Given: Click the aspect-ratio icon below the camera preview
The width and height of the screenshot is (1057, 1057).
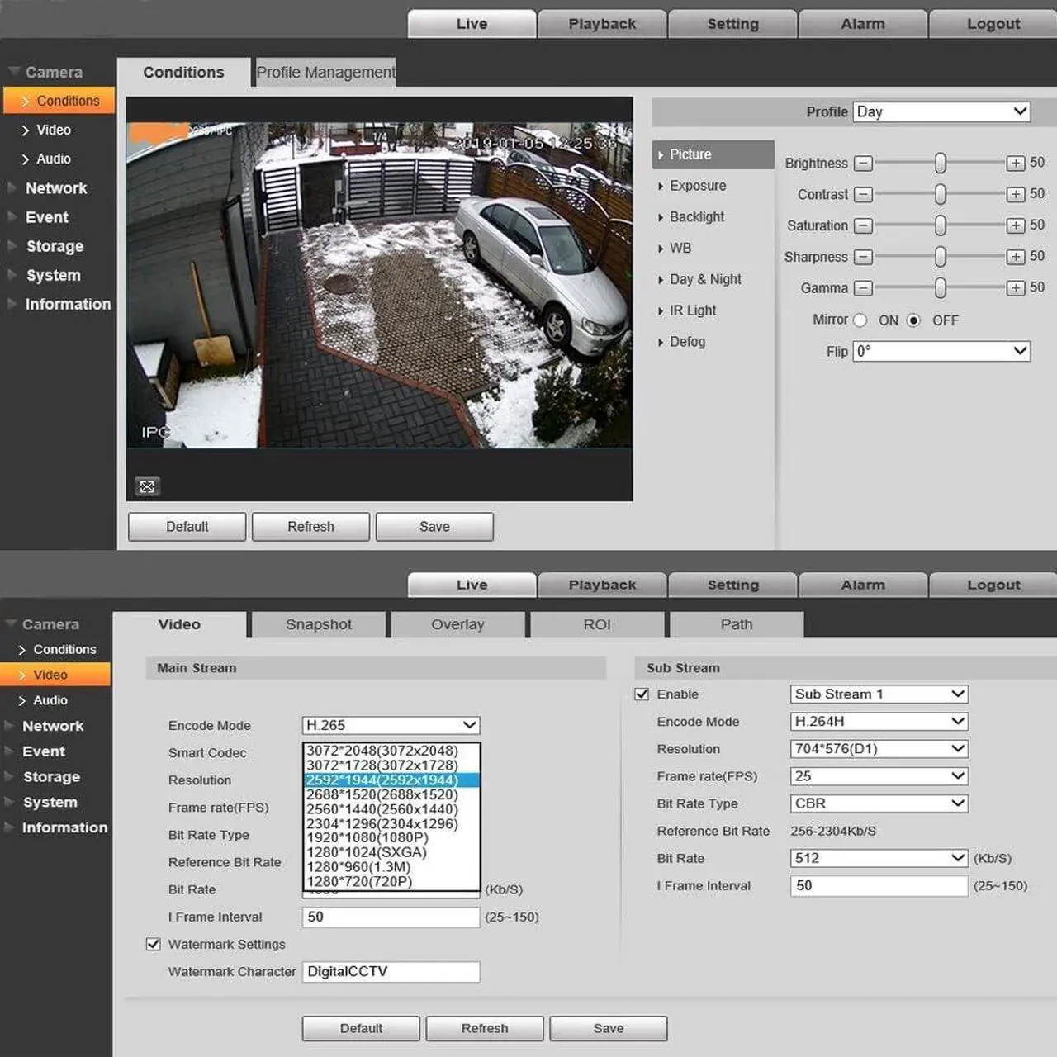Looking at the screenshot, I should pos(147,486).
